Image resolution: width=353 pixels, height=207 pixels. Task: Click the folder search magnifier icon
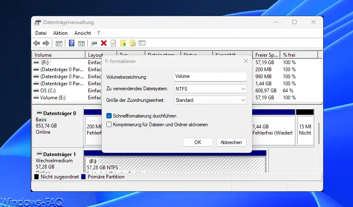133,43
